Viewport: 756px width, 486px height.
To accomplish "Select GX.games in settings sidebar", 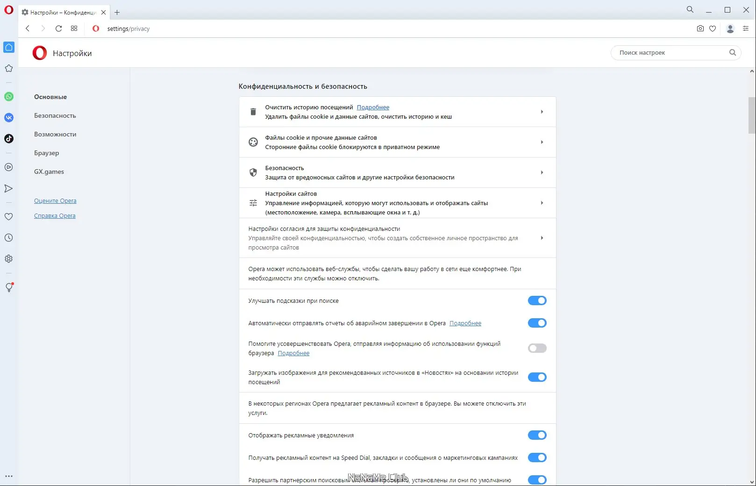I will point(49,172).
